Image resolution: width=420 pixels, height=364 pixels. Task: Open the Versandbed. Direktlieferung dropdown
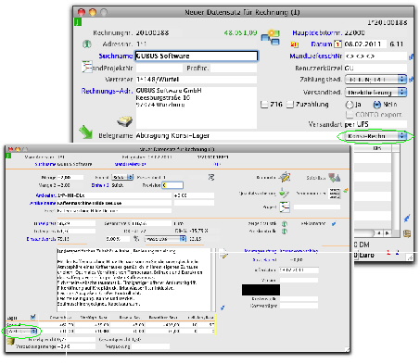375,92
